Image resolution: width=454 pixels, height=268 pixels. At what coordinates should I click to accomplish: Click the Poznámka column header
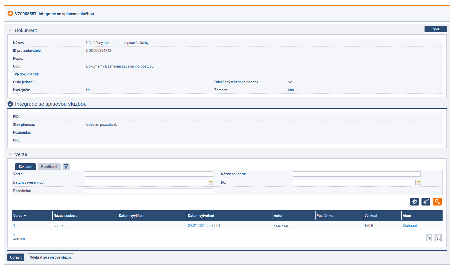tap(325, 216)
